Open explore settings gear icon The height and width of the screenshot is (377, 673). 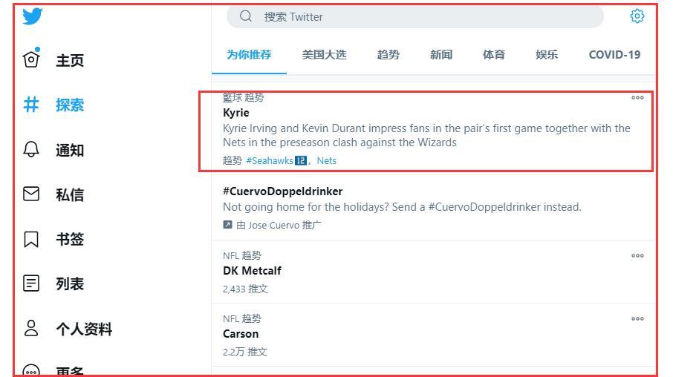[637, 16]
